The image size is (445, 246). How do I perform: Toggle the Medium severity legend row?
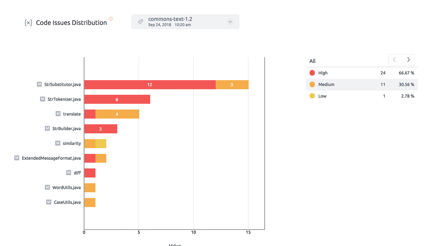tap(326, 85)
